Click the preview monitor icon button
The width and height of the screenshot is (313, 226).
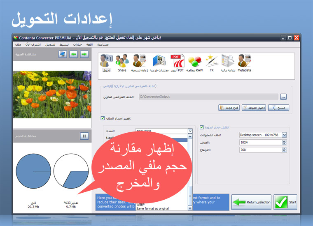63,54
